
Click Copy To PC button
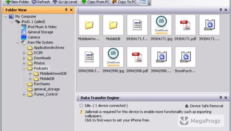point(124,2)
